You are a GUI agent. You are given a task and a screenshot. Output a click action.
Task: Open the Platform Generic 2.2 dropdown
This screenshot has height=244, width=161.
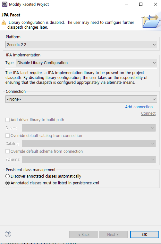click(x=81, y=45)
